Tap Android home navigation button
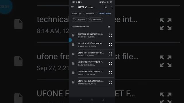Viewport: 184px width, 103px height. tap(92, 100)
